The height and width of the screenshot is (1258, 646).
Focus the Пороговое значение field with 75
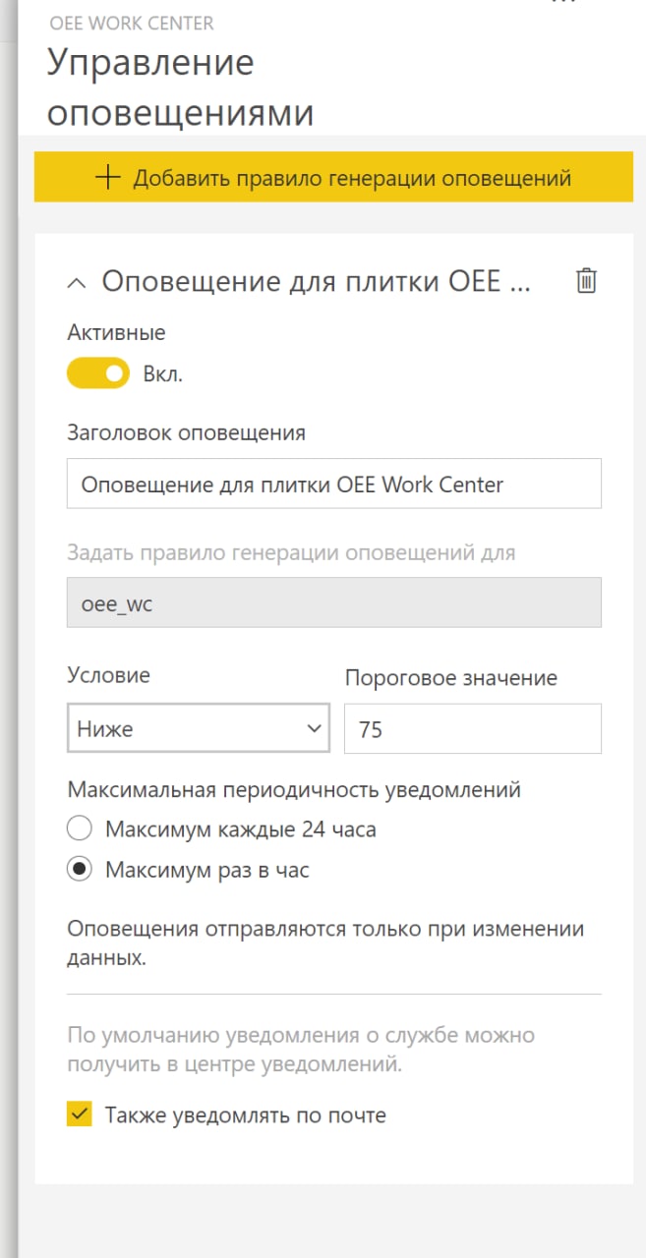(x=473, y=728)
